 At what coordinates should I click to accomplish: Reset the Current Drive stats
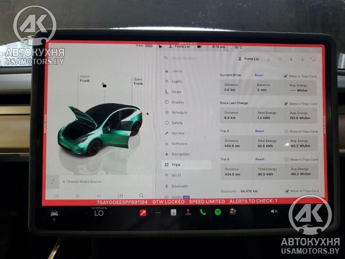point(259,76)
